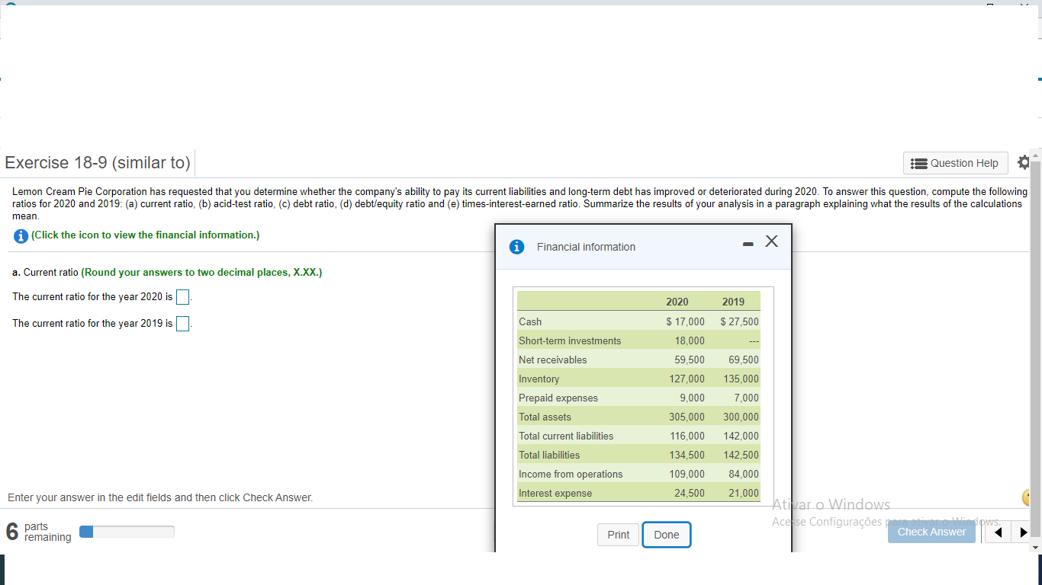Select the 305,000 total assets value
1042x585 pixels.
tap(687, 417)
